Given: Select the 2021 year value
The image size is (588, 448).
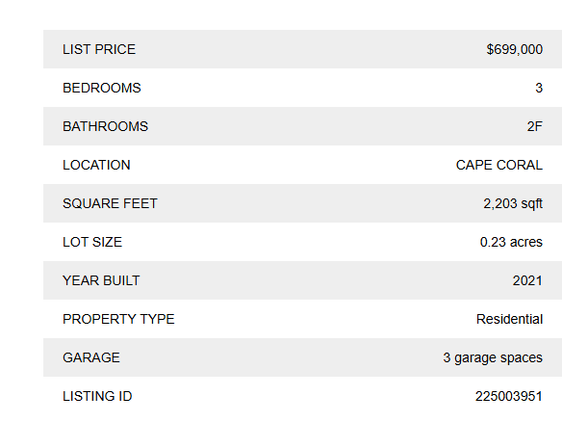Looking at the screenshot, I should coord(527,280).
